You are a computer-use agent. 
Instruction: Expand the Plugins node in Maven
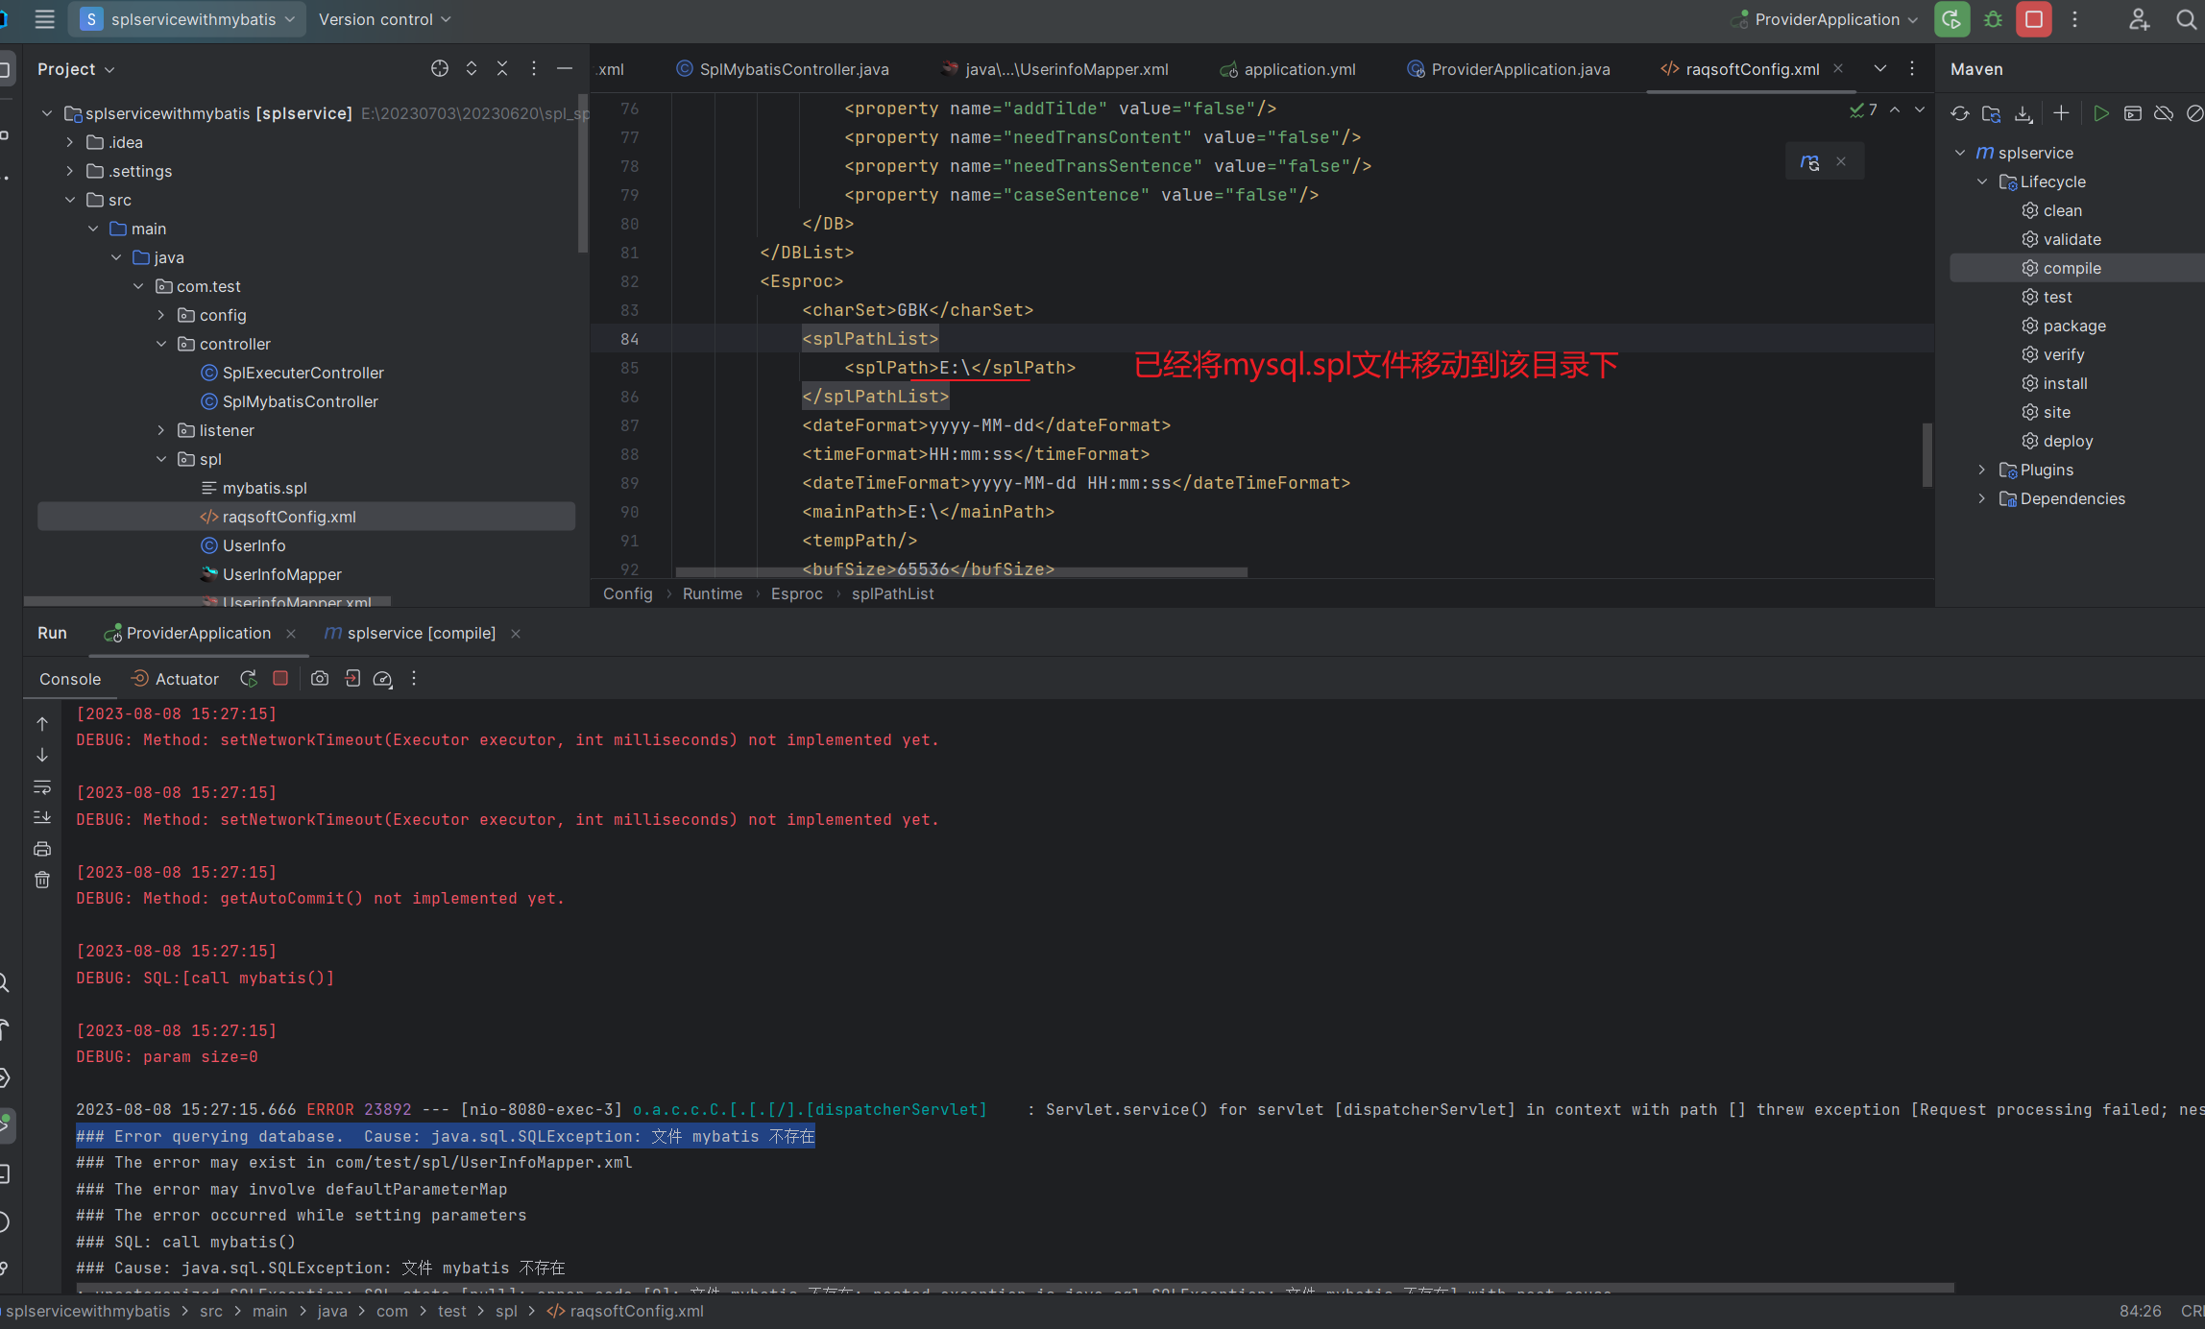click(x=1981, y=470)
